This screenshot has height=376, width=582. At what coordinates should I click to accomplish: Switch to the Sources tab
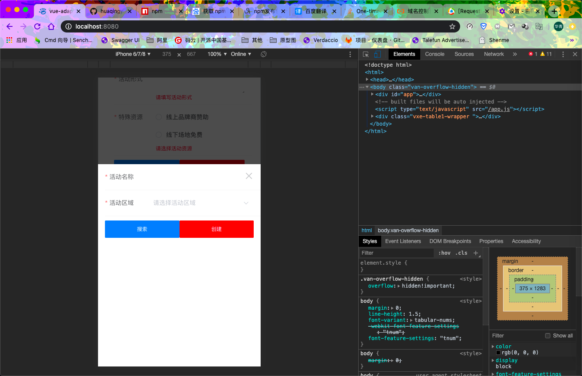pos(464,54)
